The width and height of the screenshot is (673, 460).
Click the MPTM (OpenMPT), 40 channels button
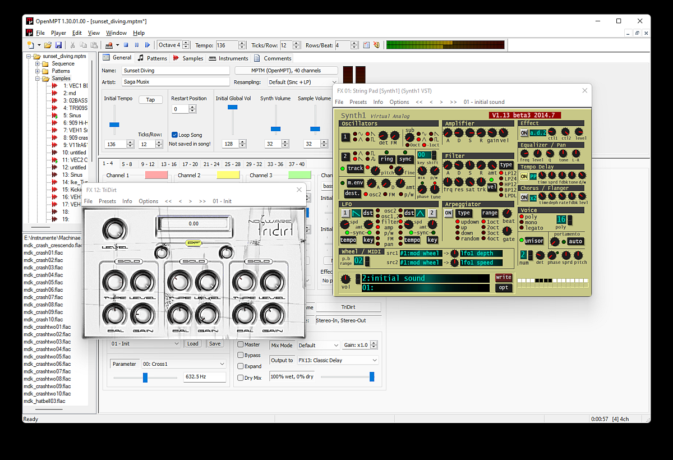point(286,71)
